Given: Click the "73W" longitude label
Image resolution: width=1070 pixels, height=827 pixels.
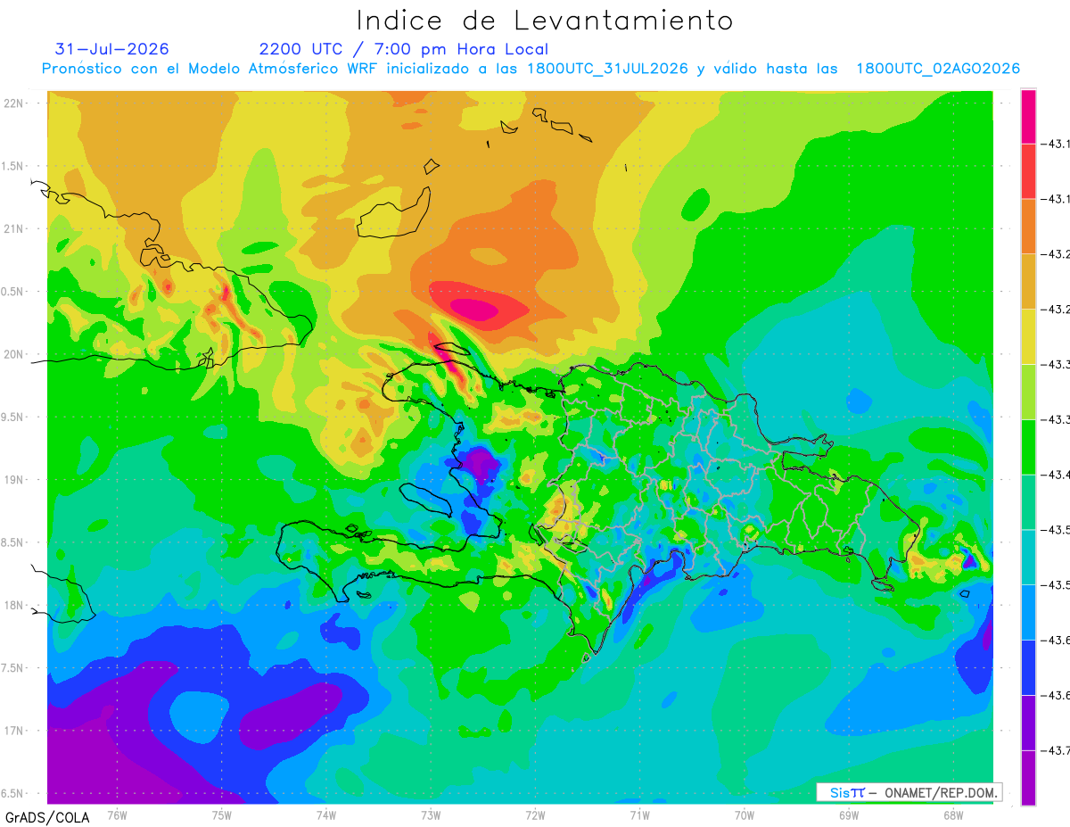Looking at the screenshot, I should [x=431, y=815].
